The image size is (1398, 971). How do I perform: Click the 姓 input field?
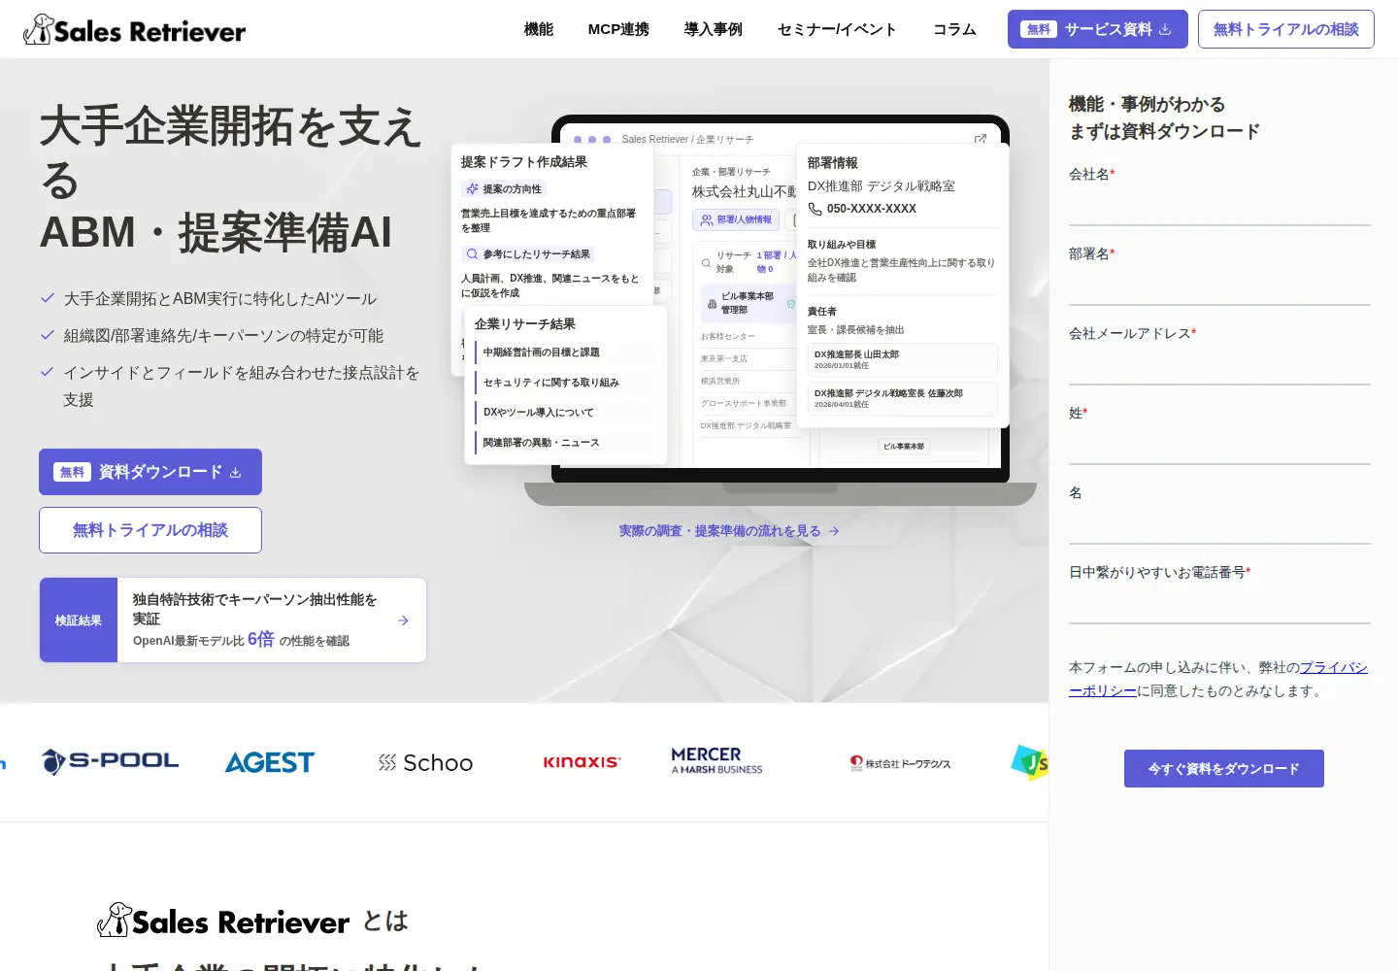pyautogui.click(x=1219, y=446)
